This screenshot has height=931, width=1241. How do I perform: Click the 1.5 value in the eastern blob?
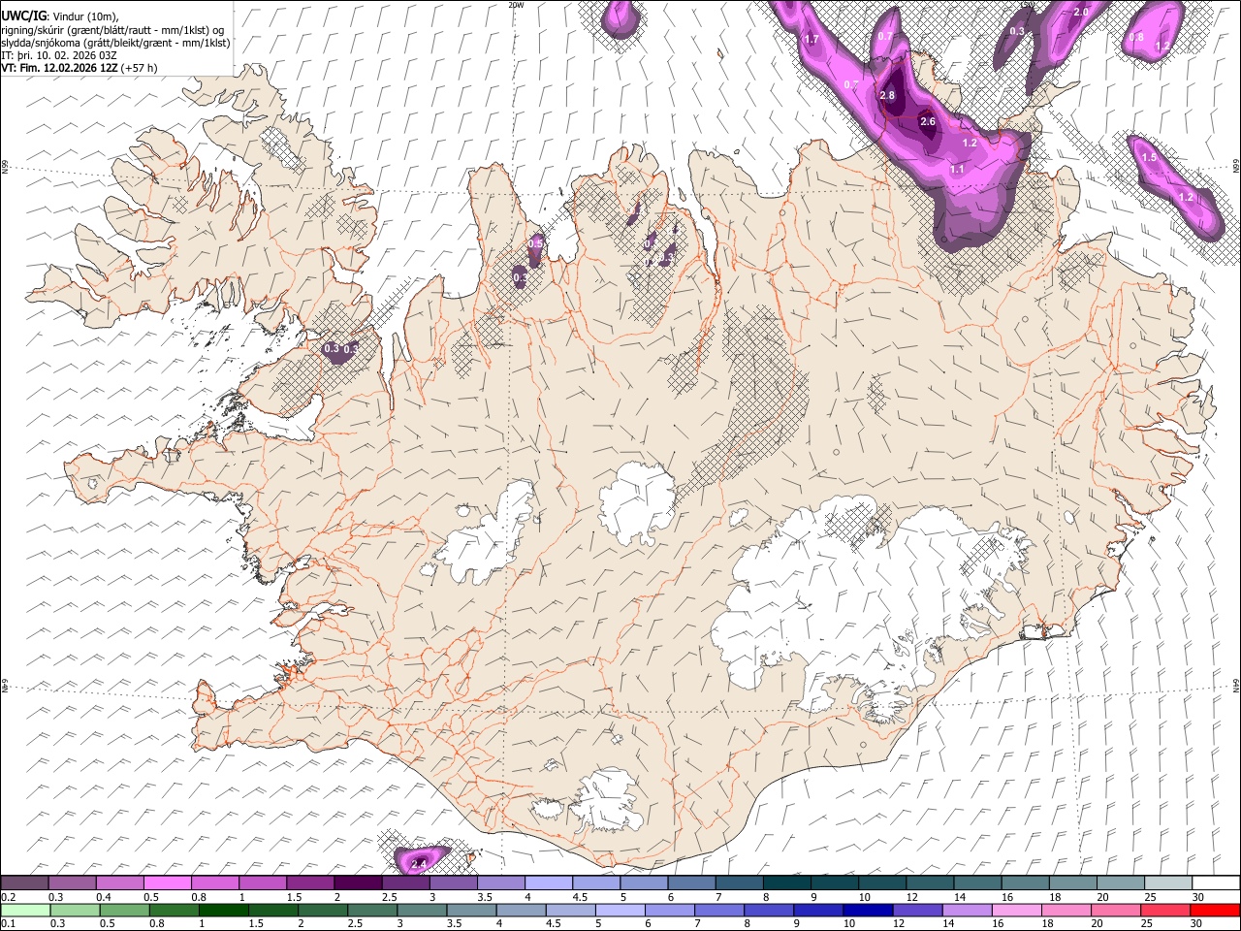point(1149,157)
